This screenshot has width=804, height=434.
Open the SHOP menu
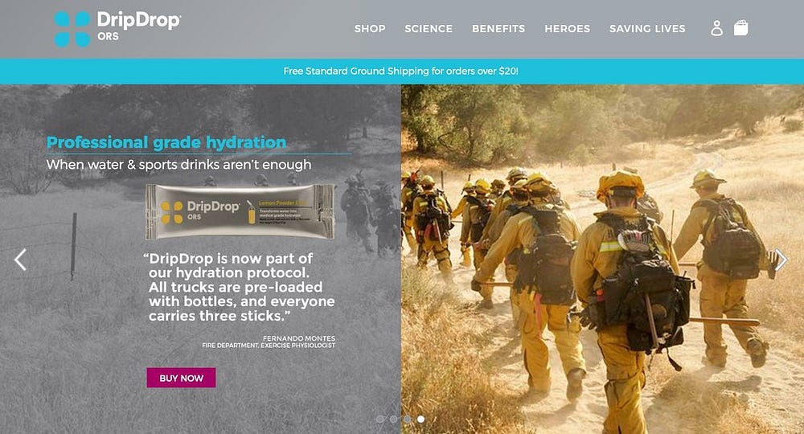click(370, 29)
